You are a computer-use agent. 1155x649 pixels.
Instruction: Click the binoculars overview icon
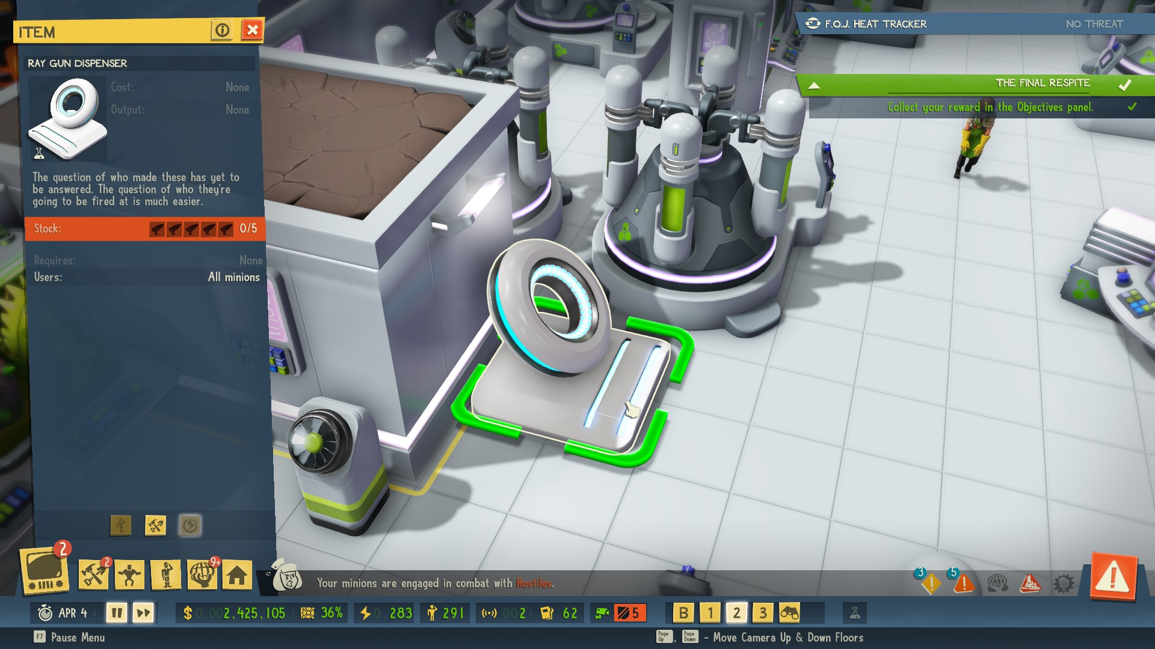click(x=789, y=613)
